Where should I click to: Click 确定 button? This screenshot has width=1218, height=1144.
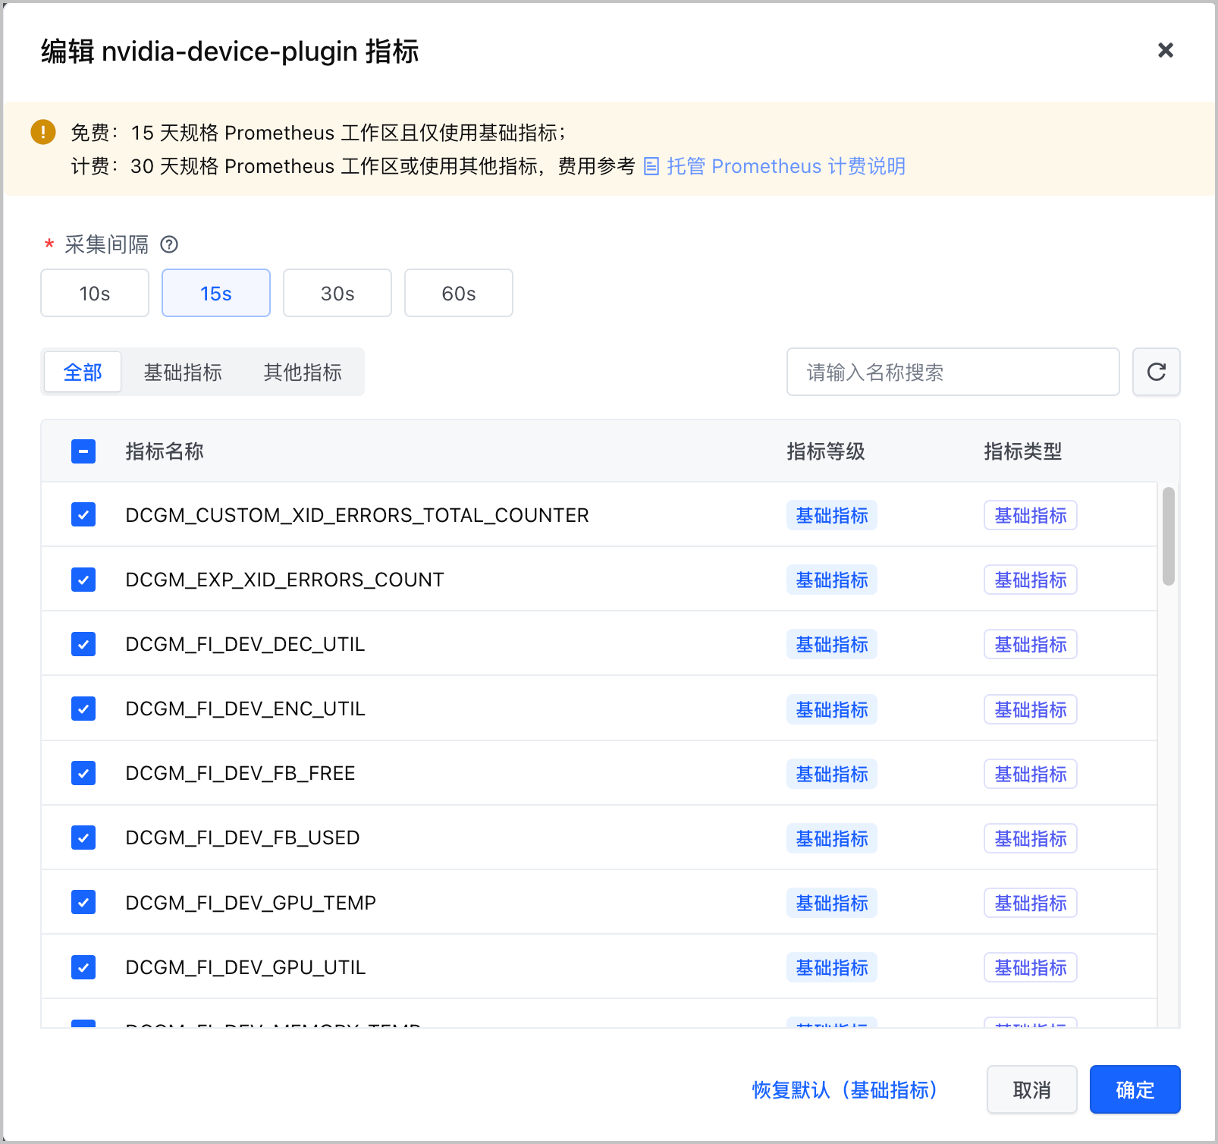click(x=1135, y=1089)
